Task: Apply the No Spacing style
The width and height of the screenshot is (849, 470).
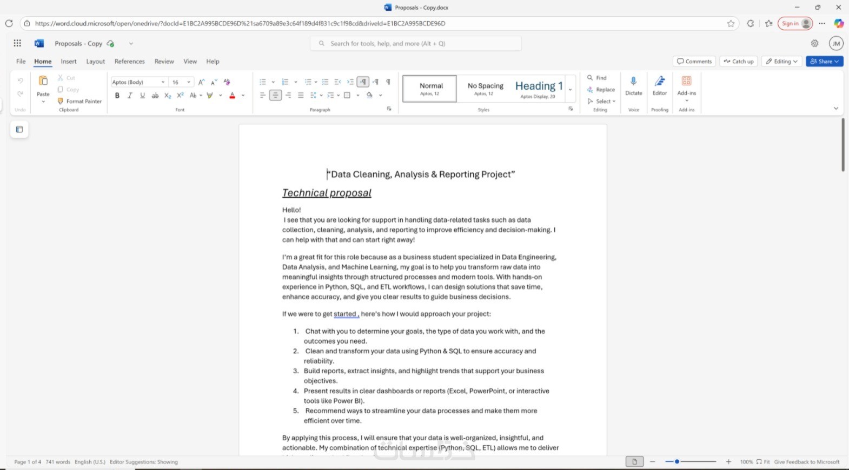Action: [x=485, y=89]
